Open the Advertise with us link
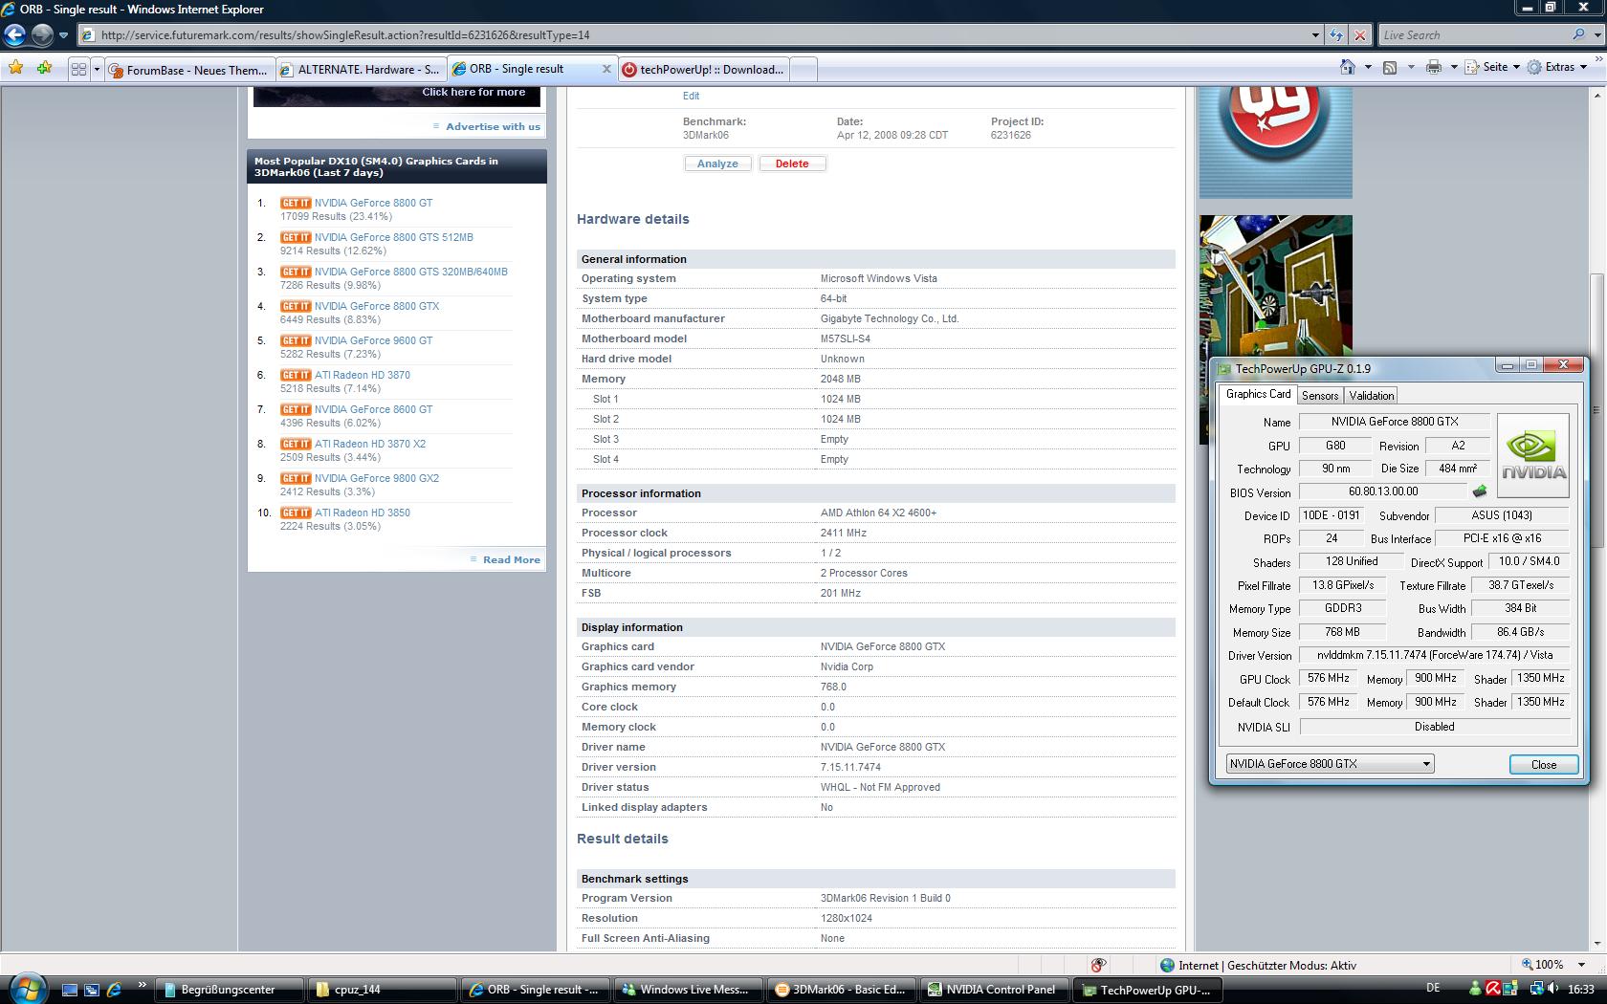This screenshot has height=1004, width=1607. coord(493,126)
